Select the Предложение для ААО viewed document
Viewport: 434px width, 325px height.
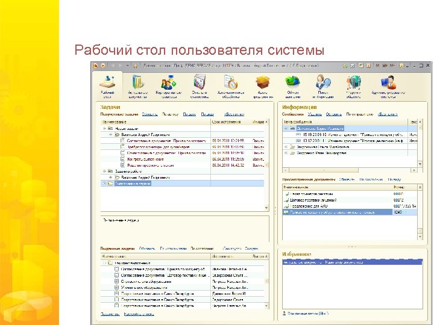pyautogui.click(x=350, y=206)
